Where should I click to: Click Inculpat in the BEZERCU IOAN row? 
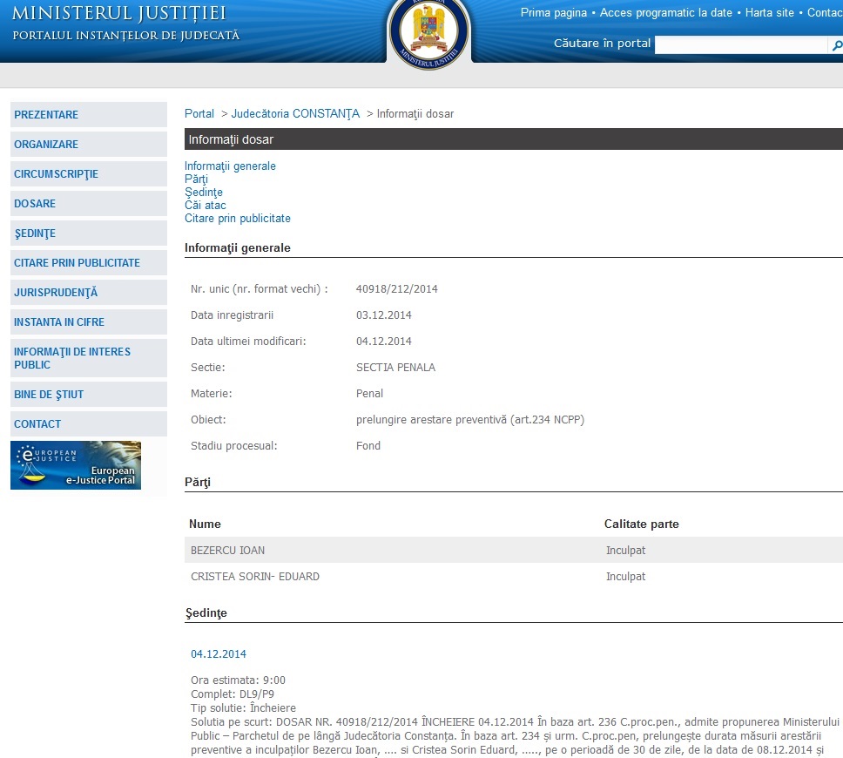click(x=626, y=551)
